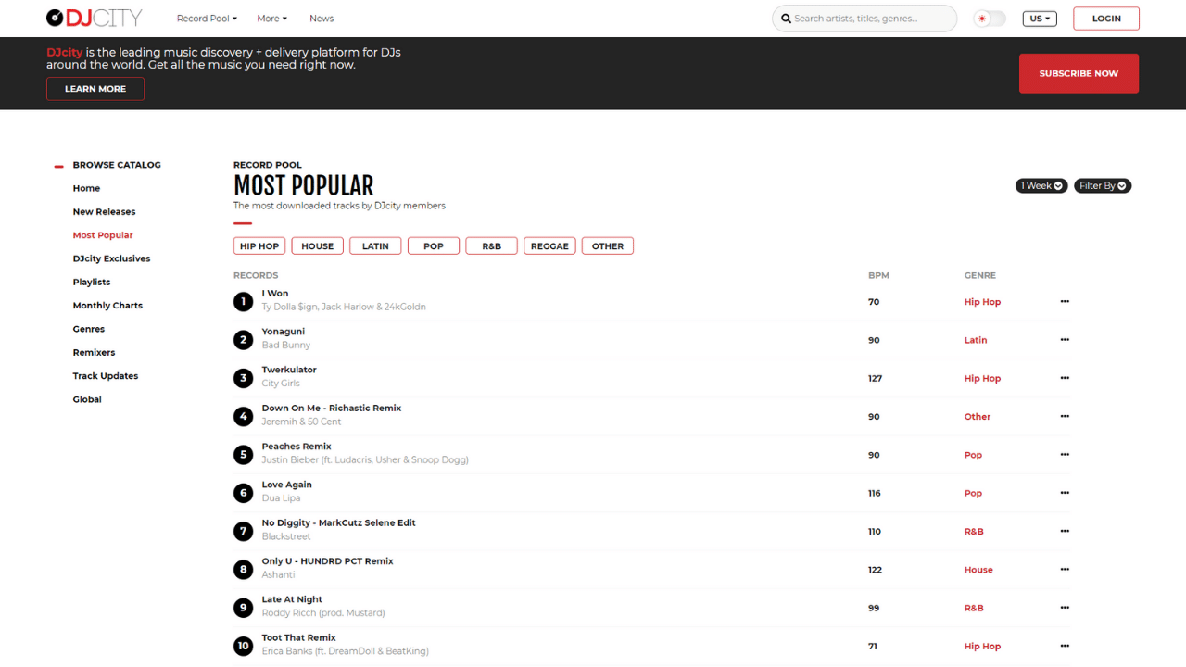Click the LOGIN button
The height and width of the screenshot is (667, 1186).
(1105, 18)
